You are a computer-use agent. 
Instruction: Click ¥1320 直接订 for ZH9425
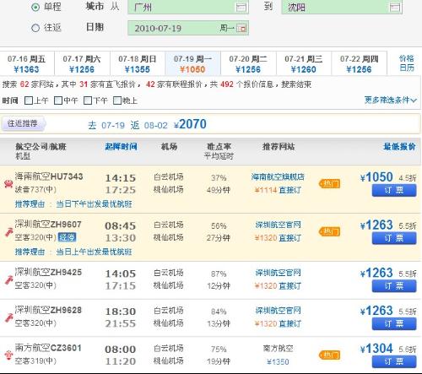[278, 286]
